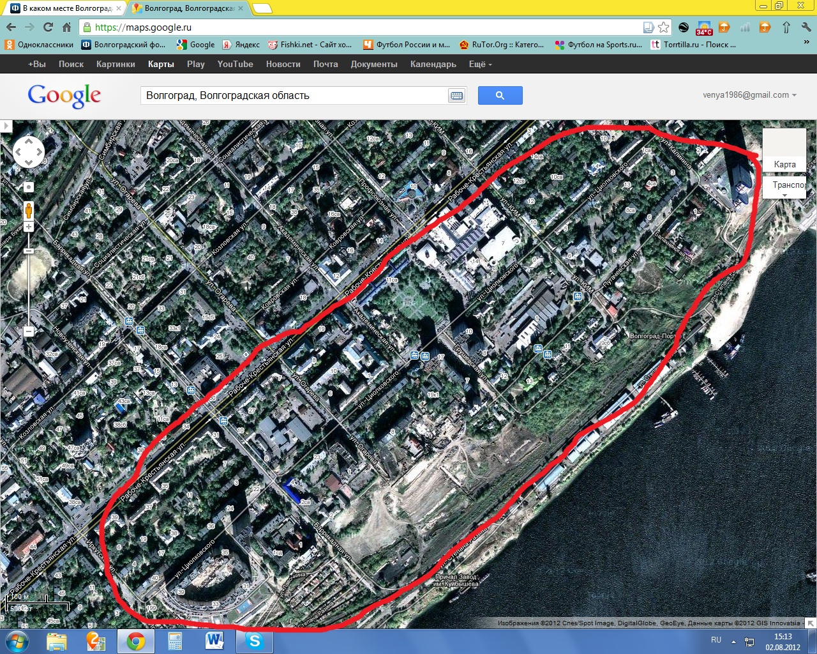Click the blue magnifier search button
Image resolution: width=817 pixels, height=654 pixels.
coord(500,95)
